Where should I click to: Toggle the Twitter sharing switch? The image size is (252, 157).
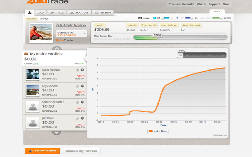click(x=165, y=18)
